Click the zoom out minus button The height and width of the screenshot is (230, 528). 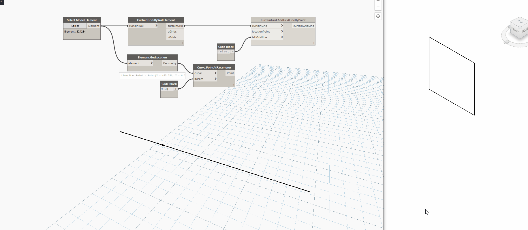(378, 7)
